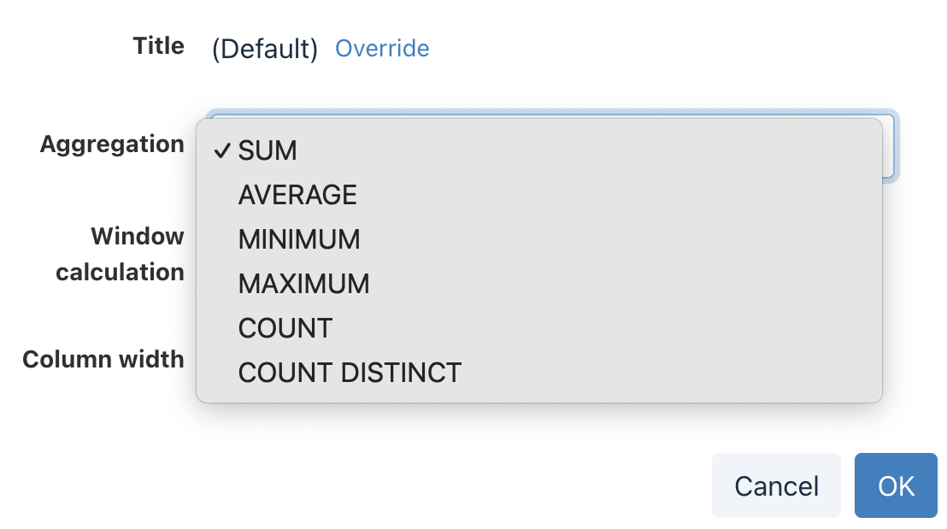Click the (Default) title text
The height and width of the screenshot is (529, 947).
[265, 50]
